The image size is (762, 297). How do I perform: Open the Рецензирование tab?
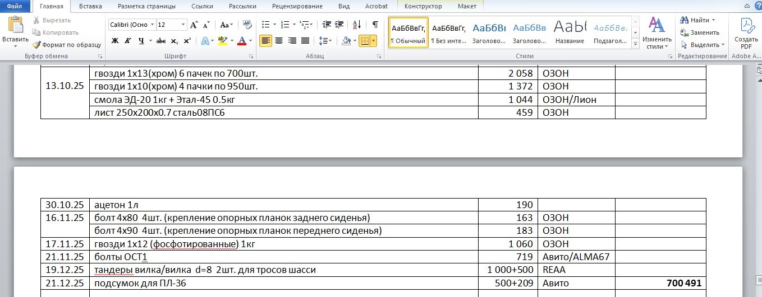(x=297, y=6)
